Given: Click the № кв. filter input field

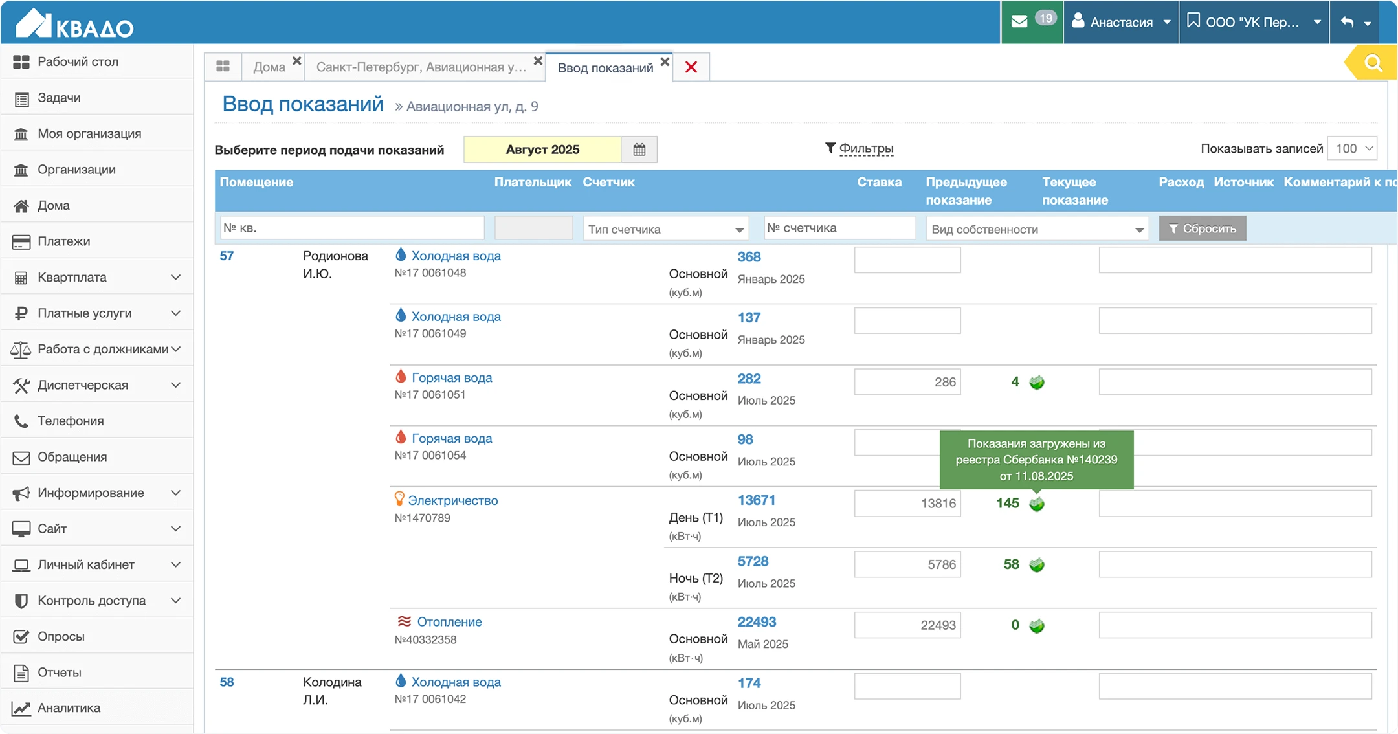Looking at the screenshot, I should (x=352, y=228).
